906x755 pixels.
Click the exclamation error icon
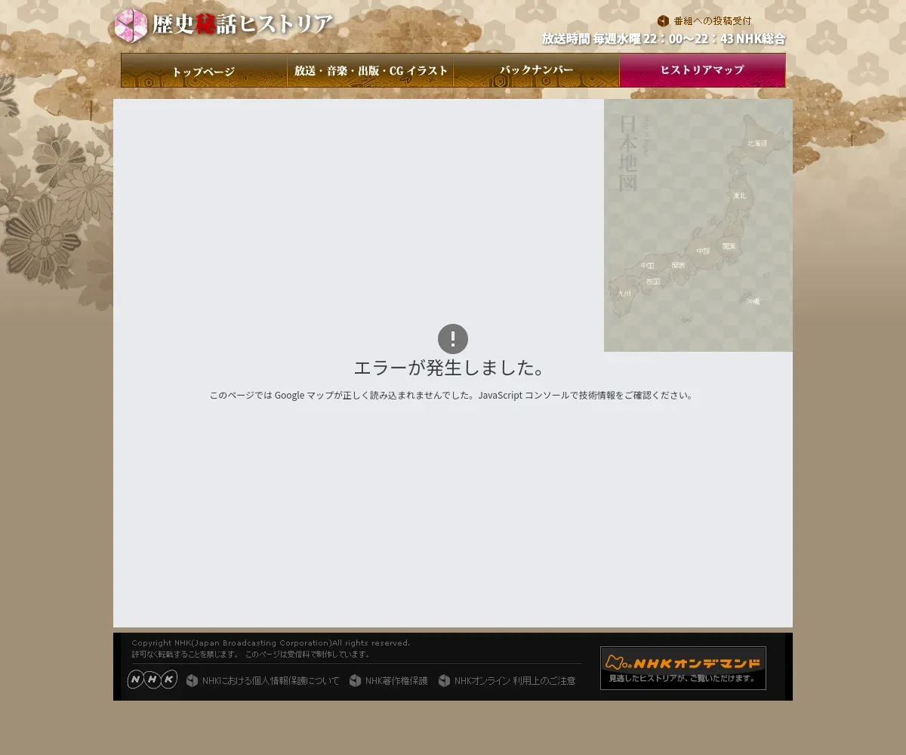point(453,339)
